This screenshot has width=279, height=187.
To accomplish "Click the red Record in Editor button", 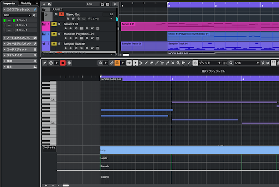I will [63, 63].
